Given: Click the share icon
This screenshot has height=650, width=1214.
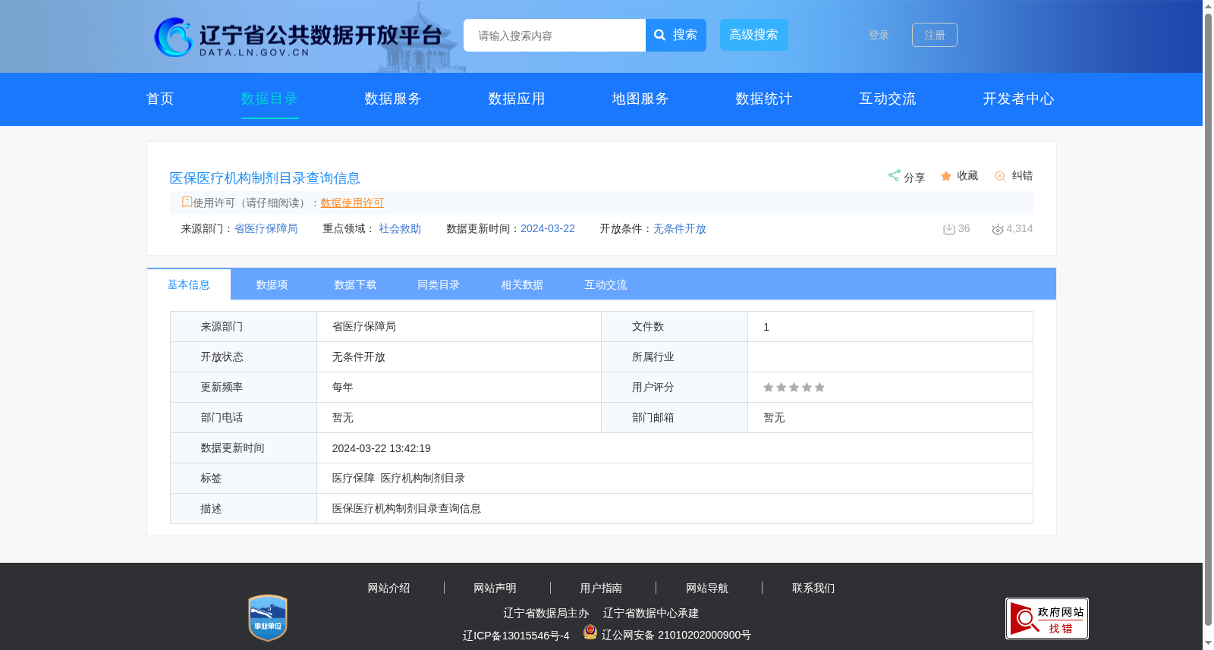Looking at the screenshot, I should (894, 175).
